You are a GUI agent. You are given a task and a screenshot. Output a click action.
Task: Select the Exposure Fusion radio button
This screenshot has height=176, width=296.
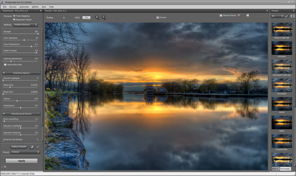pos(14,19)
